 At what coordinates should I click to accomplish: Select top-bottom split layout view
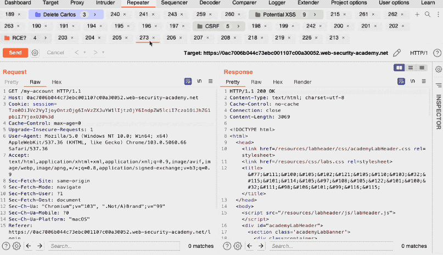411,68
